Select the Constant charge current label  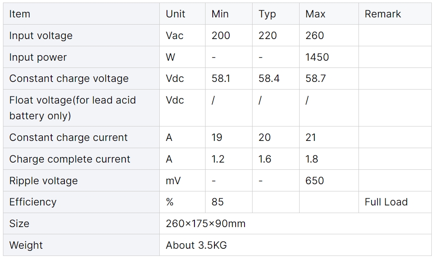(68, 138)
